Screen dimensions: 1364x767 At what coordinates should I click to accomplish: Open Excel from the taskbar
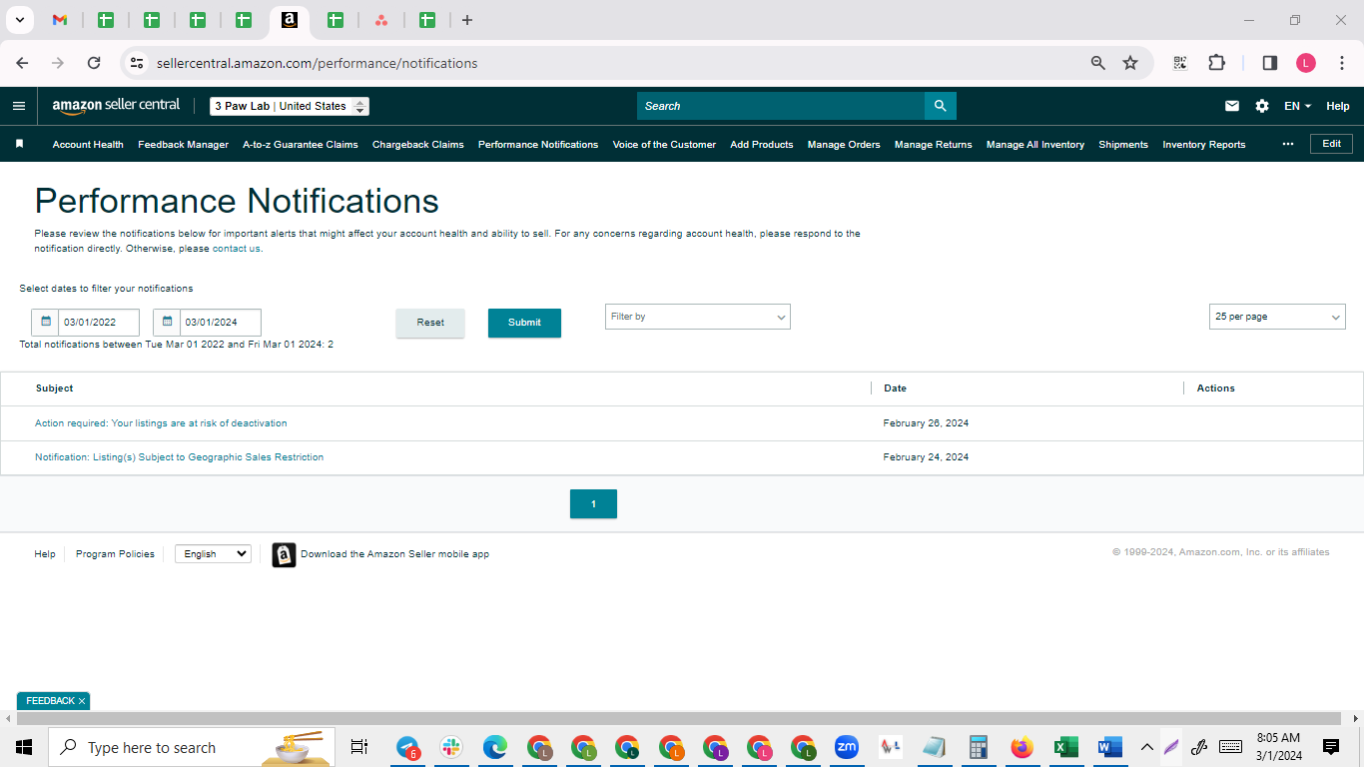coord(1065,747)
